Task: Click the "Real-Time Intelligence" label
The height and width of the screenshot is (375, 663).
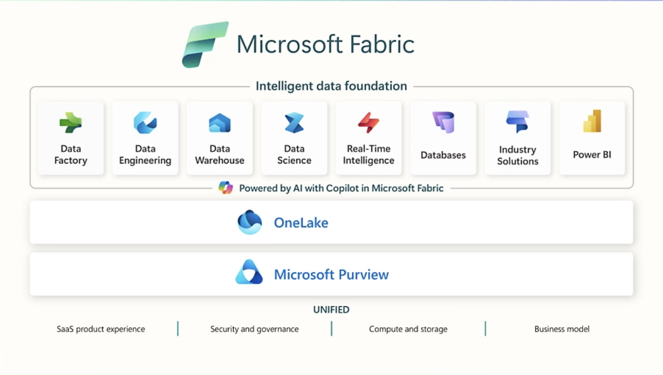Action: tap(369, 155)
